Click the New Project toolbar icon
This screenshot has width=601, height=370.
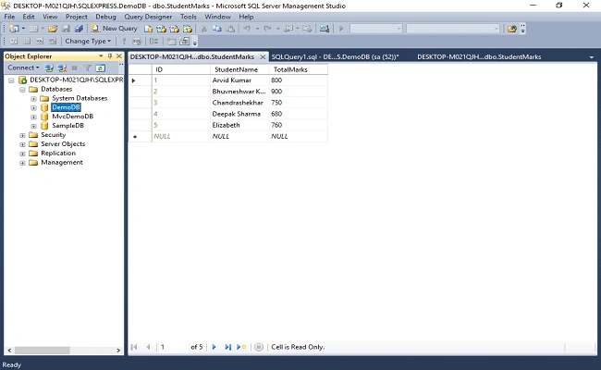pyautogui.click(x=14, y=29)
